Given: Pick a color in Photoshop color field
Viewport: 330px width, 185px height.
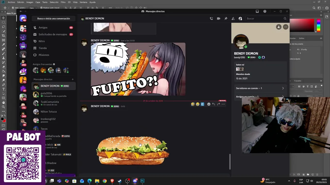Looking at the screenshot, I should pos(302,25).
